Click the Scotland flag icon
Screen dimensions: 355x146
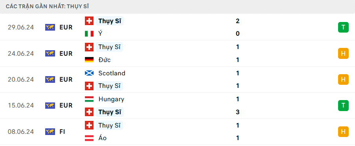tap(89, 73)
